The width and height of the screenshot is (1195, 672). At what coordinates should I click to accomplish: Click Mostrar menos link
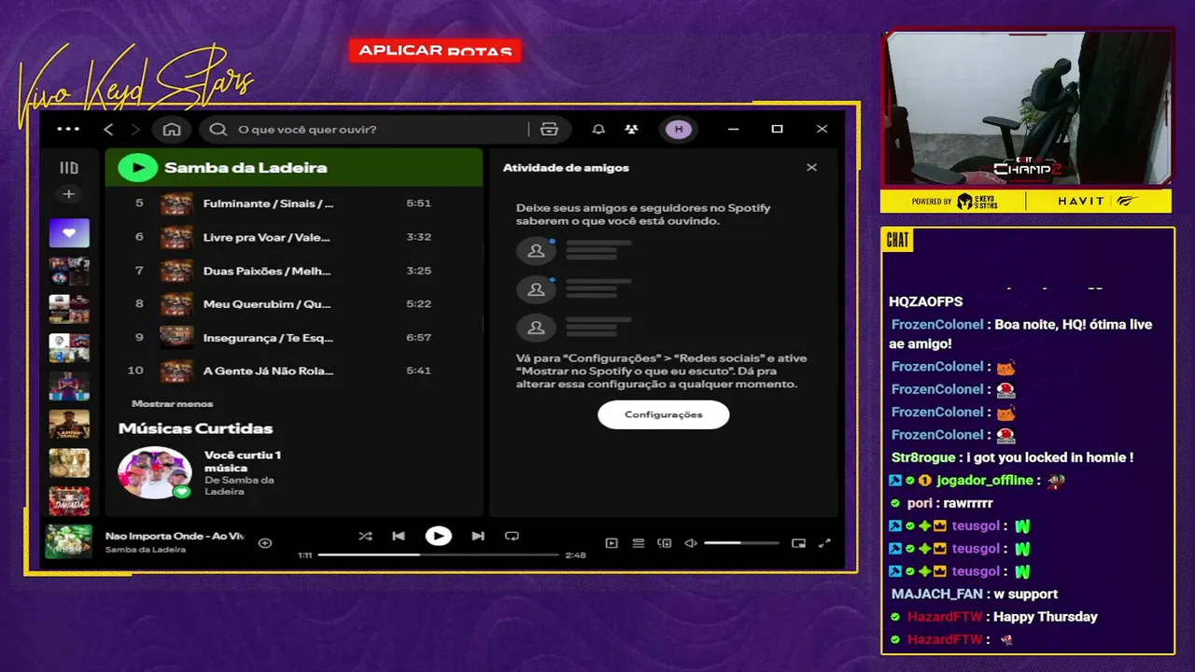[172, 403]
